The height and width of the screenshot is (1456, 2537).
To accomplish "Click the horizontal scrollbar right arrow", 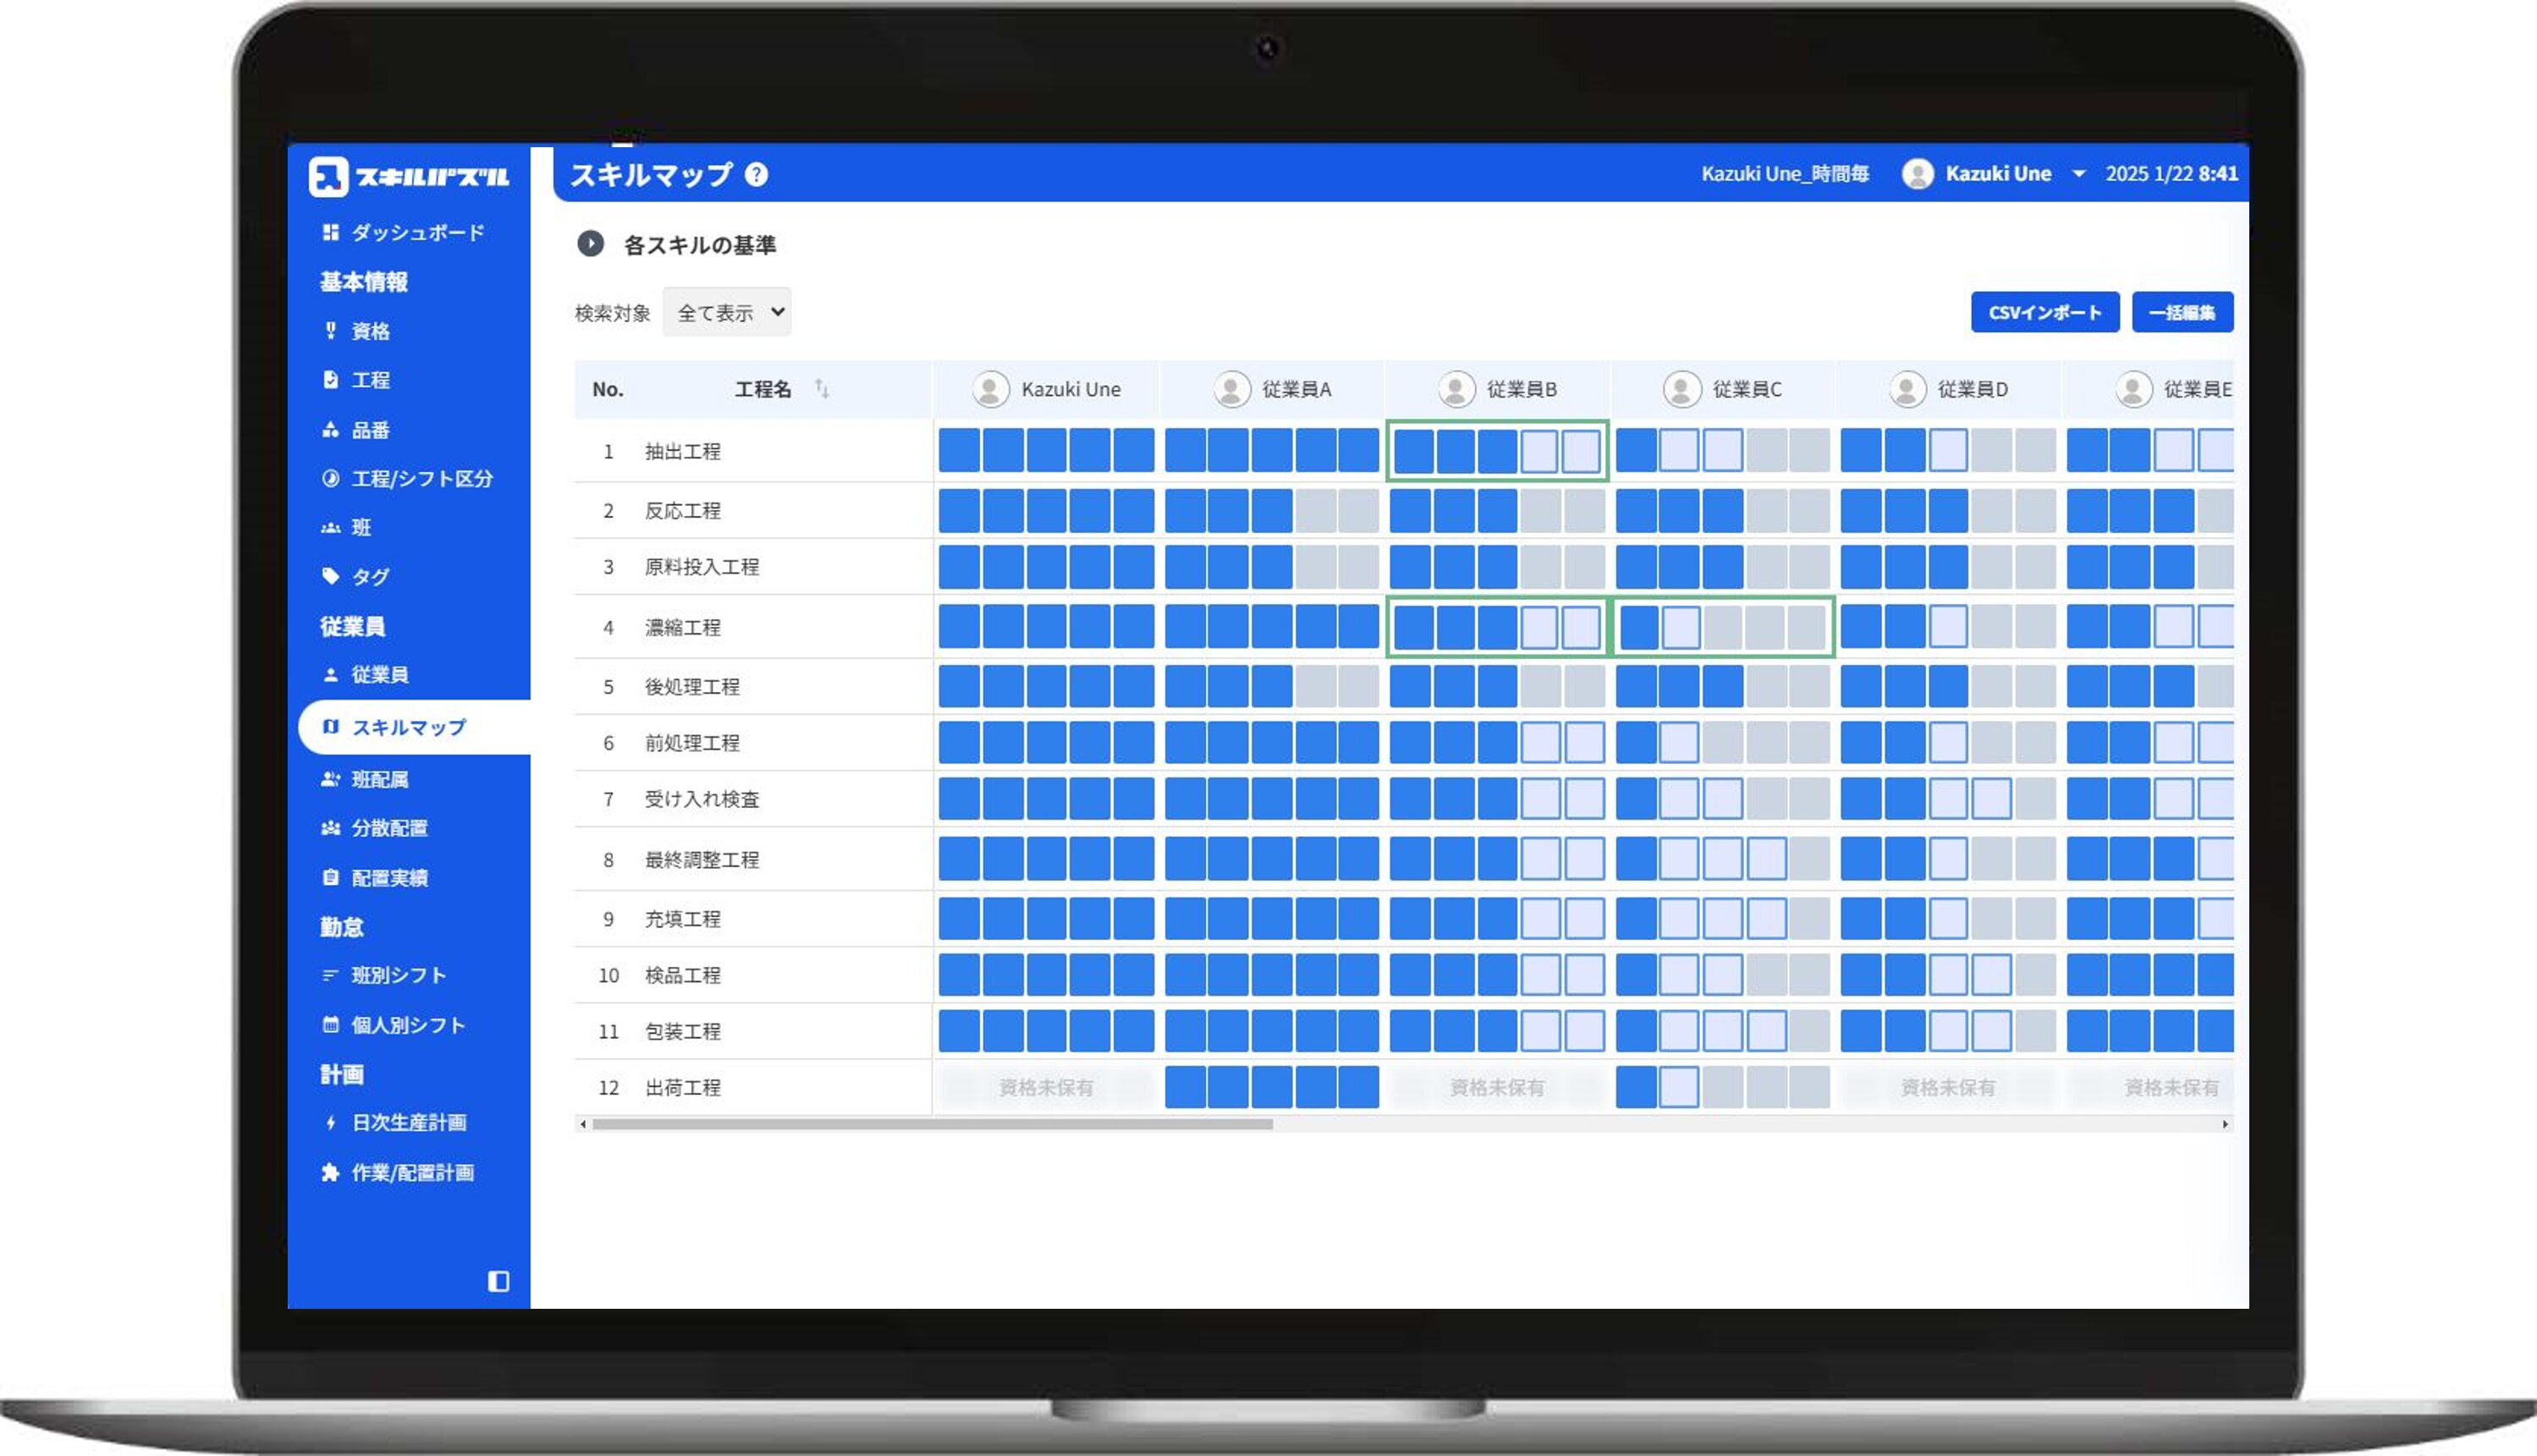I will (x=2224, y=1124).
